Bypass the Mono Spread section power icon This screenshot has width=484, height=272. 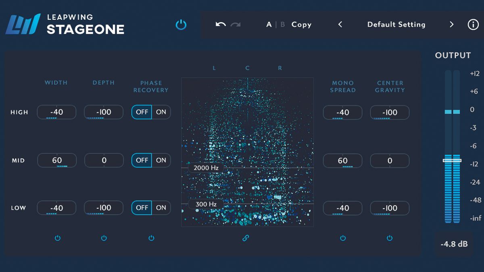(342, 238)
